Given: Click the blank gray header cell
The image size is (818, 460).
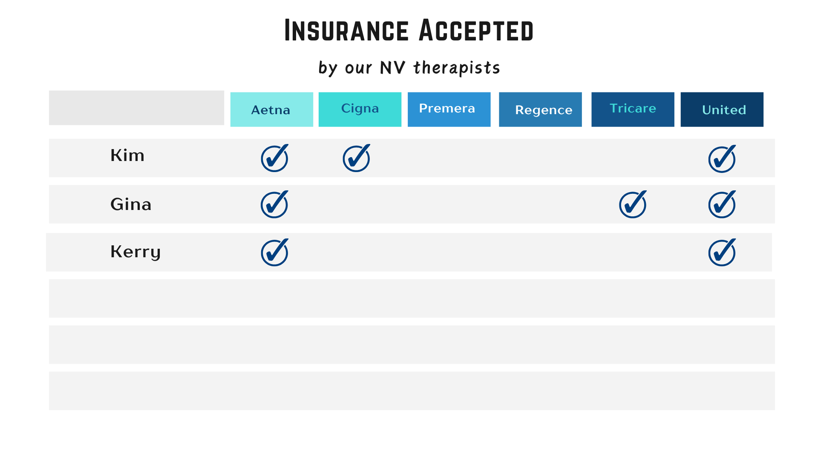Looking at the screenshot, I should pos(136,108).
